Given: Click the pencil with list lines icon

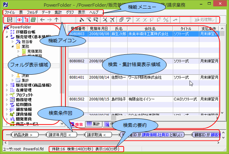Looking at the screenshot, I should click(x=89, y=20).
